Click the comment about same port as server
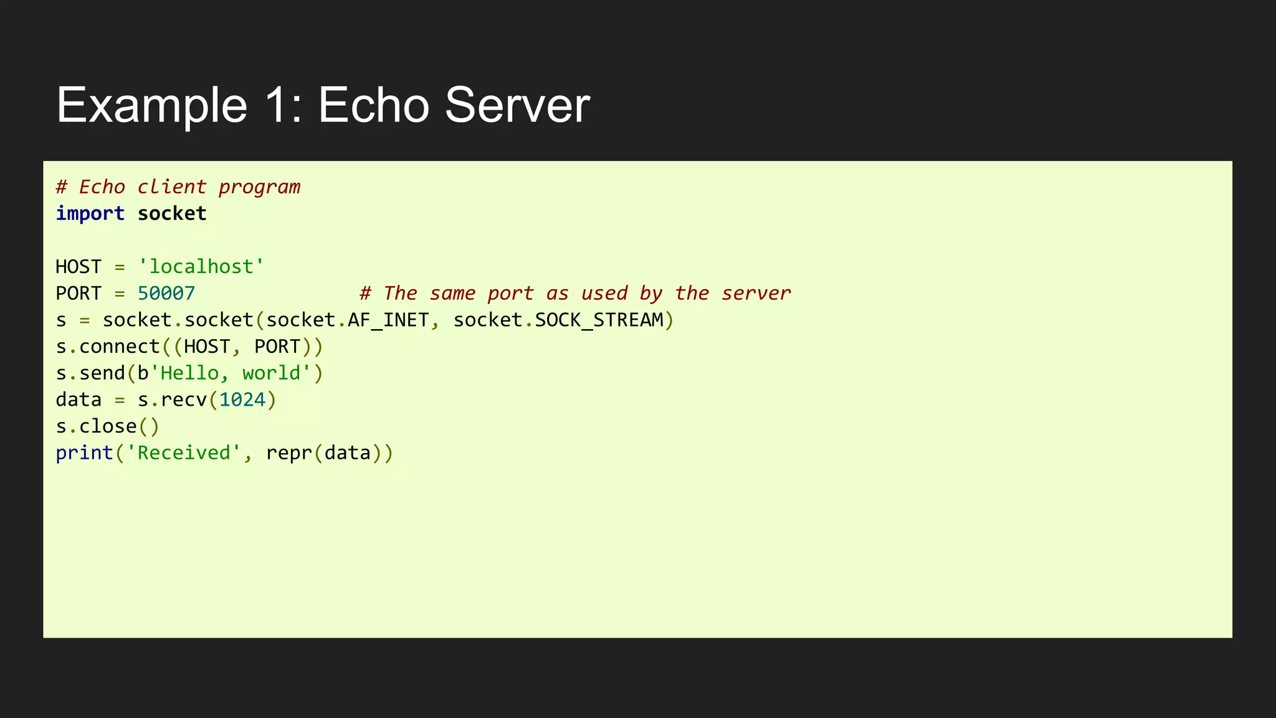The image size is (1276, 718). (575, 294)
